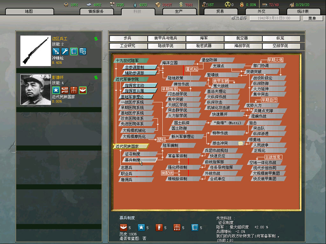Click the book requirement icon under 募兵制度
This screenshot has height=244, width=326.
[x=195, y=227]
